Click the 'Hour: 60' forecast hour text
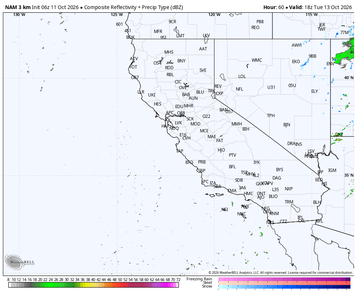Image resolution: width=357 pixels, height=293 pixels. click(274, 7)
